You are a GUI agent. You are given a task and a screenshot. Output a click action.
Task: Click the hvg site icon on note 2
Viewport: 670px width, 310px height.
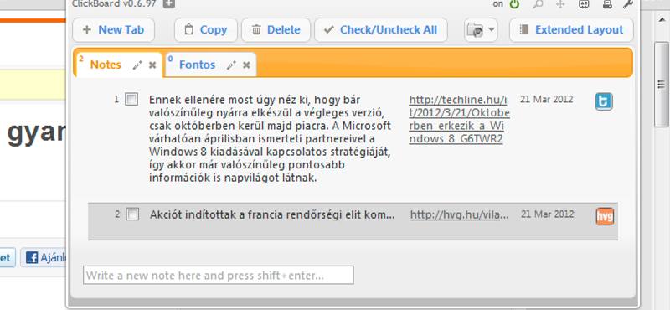(605, 216)
